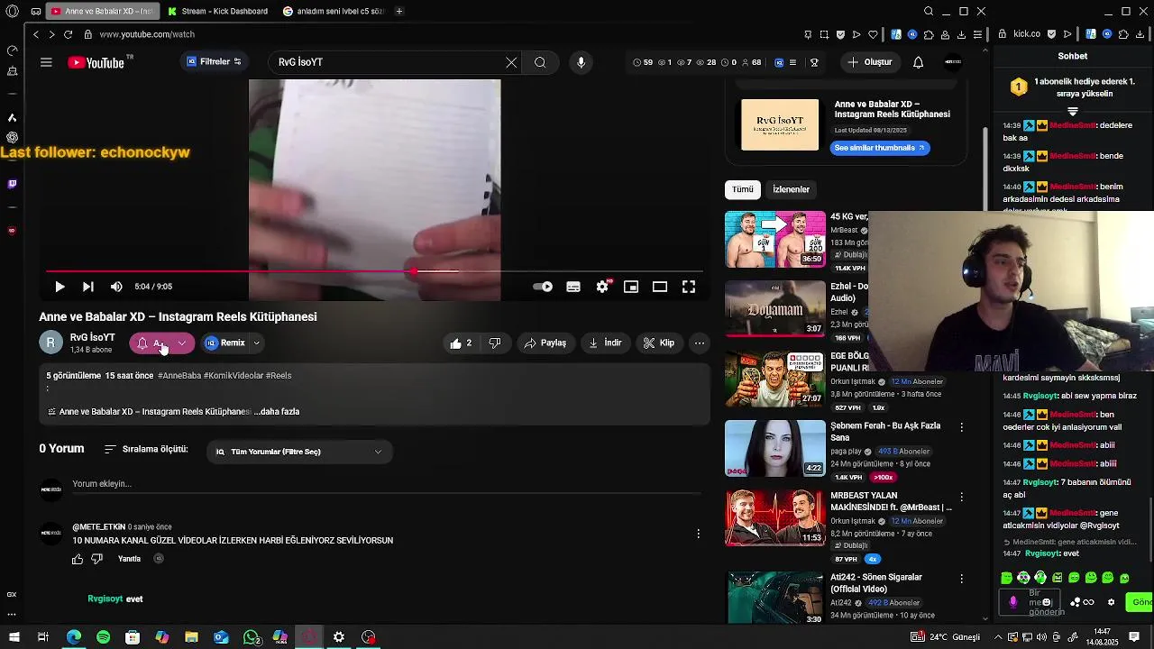
Task: Switch to the Stream - Kick Dashboard tab
Action: tap(217, 12)
